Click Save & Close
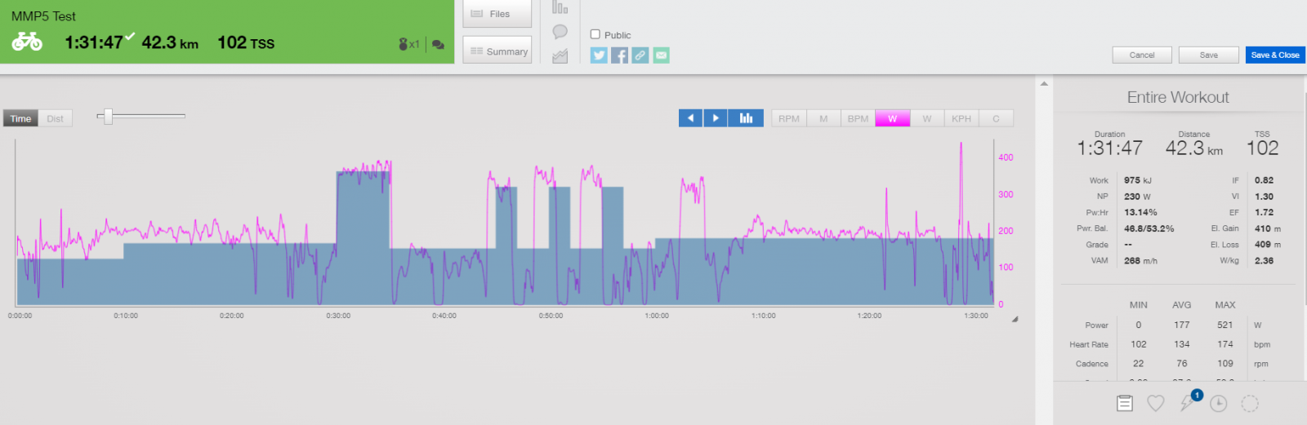Viewport: 1307px width, 425px height. coord(1274,55)
